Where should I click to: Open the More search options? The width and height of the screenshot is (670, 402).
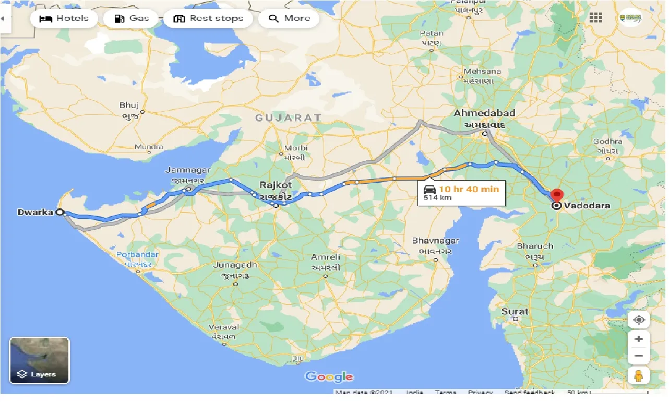pyautogui.click(x=289, y=18)
